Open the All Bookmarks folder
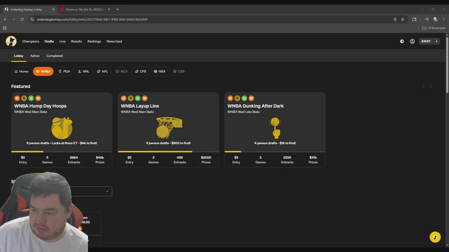Screen dimensions: 449x252 [434, 28]
